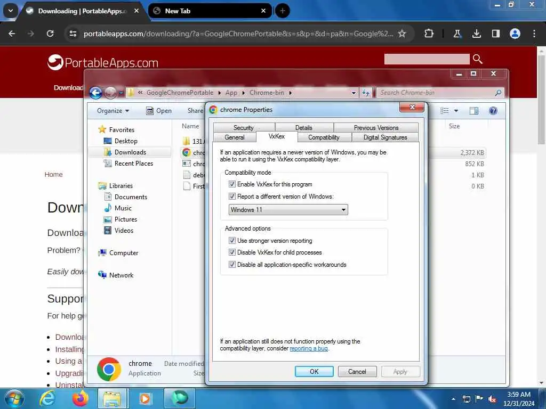
Task: Select Downloads in navigation pane
Action: (130, 152)
